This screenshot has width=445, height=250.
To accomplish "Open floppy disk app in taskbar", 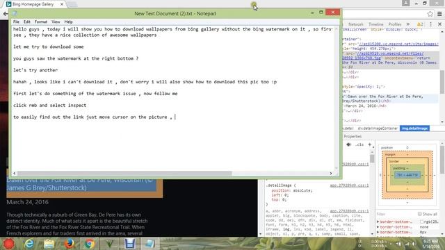I will click(x=130, y=244).
